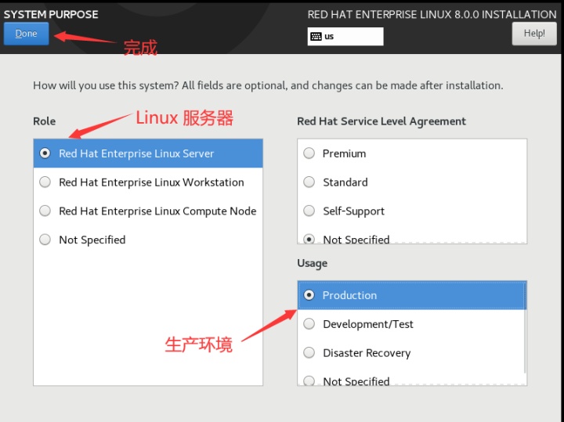564x422 pixels.
Task: Select Not Specified under Service Level Agreement
Action: coord(412,238)
